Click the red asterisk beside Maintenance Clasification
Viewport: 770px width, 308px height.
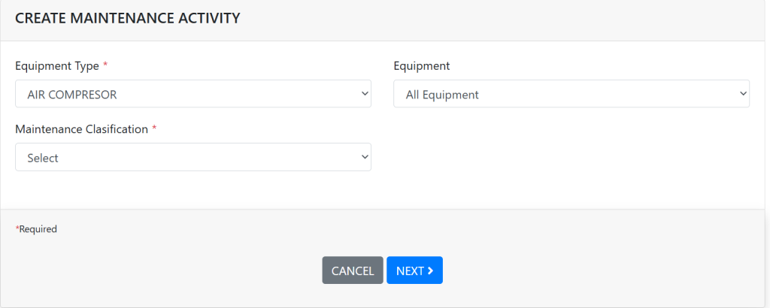click(154, 128)
